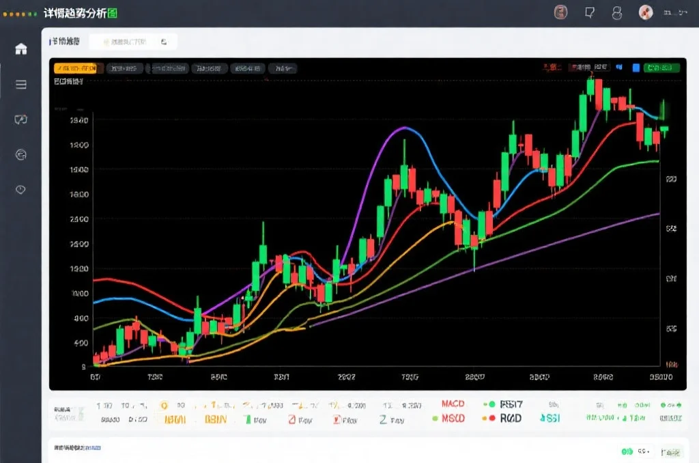
Task: Open the chat message icon in the top bar
Action: tap(590, 12)
